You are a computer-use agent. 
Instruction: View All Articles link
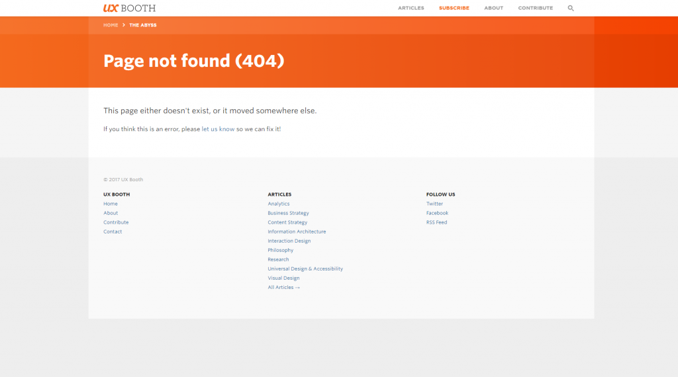point(283,287)
